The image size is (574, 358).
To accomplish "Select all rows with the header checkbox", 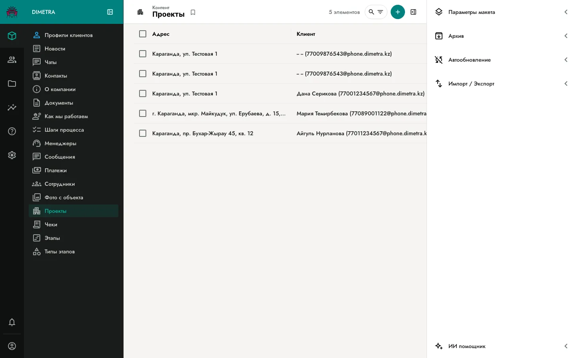I will (143, 34).
